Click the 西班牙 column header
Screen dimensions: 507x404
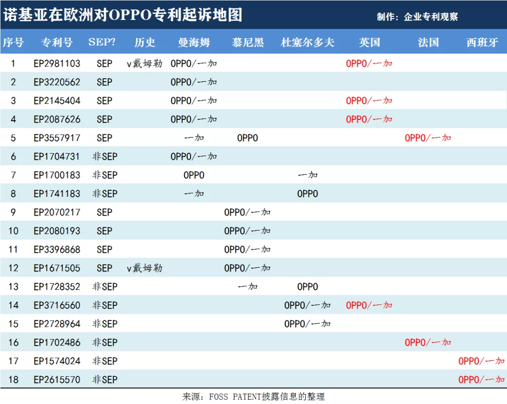(x=482, y=42)
